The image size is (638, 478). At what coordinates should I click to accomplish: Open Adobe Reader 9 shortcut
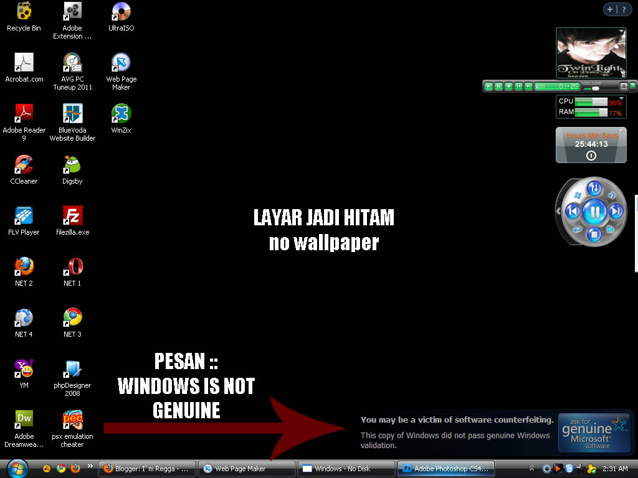coord(24,123)
